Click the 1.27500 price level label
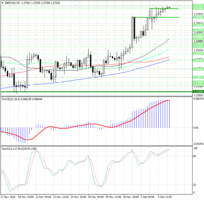204x200 pixels. point(198,5)
